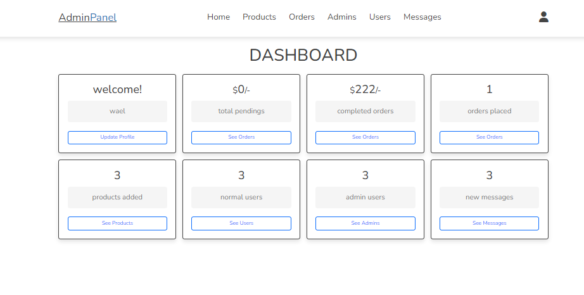Click the See Users button
The image size is (584, 295).
pos(241,223)
